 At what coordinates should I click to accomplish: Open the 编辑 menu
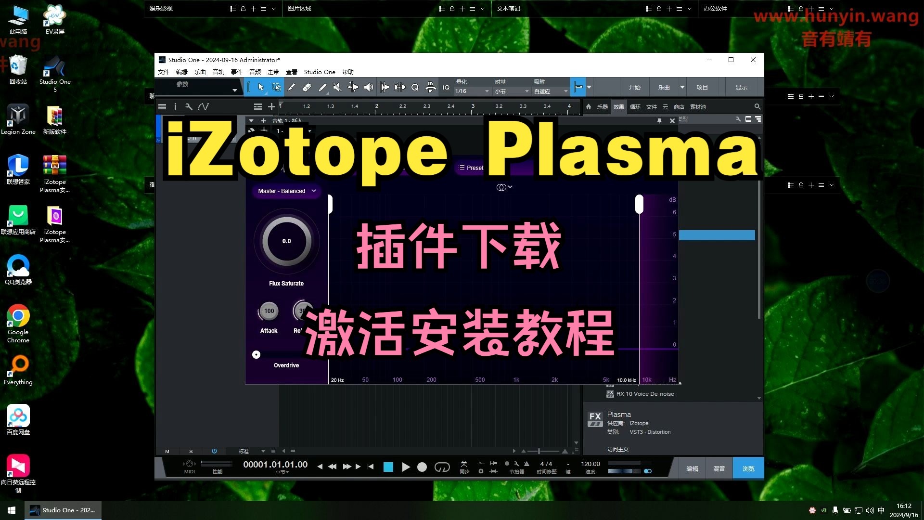(x=182, y=72)
